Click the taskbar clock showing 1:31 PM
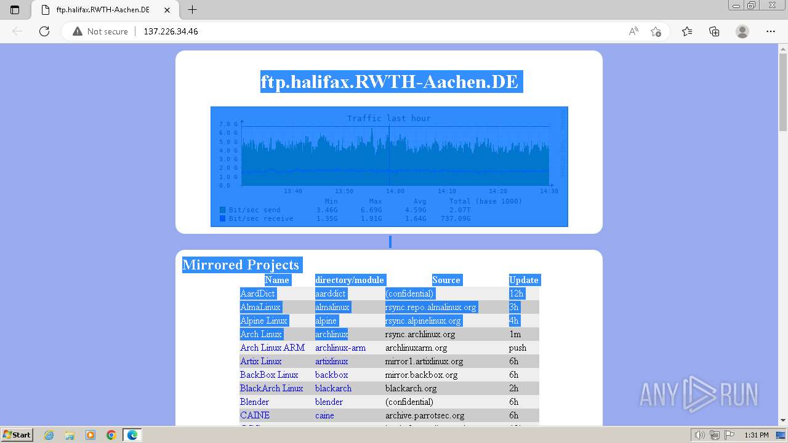The height and width of the screenshot is (443, 788). coord(757,435)
